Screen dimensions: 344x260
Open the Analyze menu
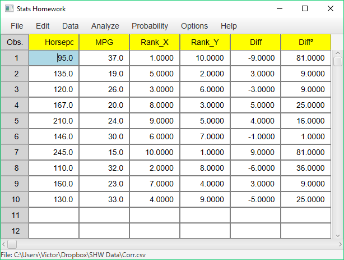coord(105,26)
